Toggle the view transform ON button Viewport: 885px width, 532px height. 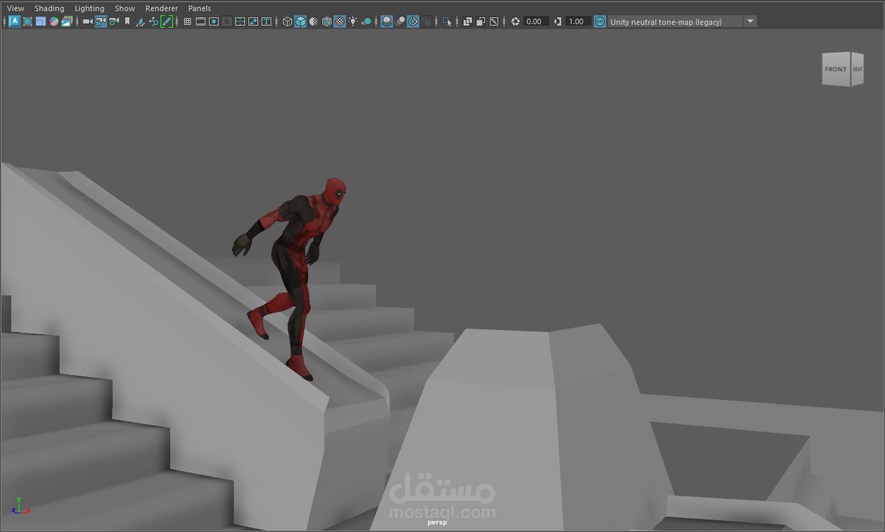coord(600,21)
